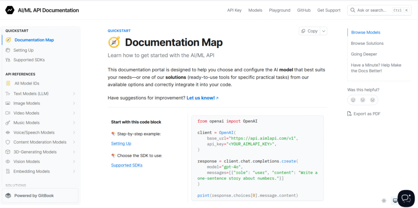The image size is (418, 208).
Task: Click the binary icon beside Embedding Models
Action: [8, 172]
